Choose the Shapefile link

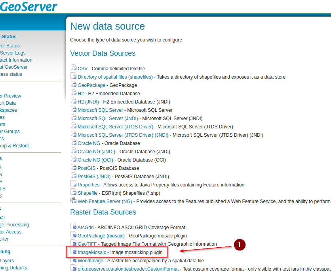tap(88, 193)
